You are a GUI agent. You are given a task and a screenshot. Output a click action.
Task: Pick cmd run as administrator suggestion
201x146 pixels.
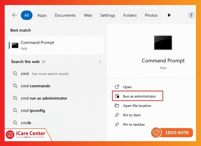[44, 98]
